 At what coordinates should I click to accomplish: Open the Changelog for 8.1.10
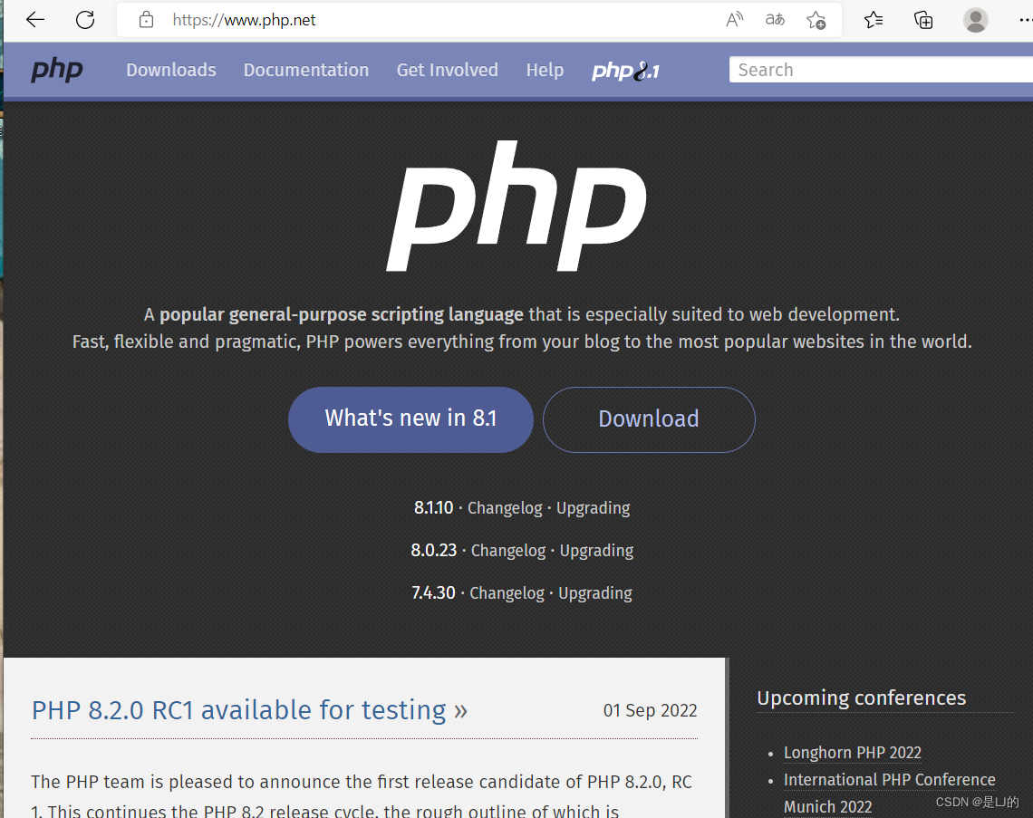pos(505,508)
